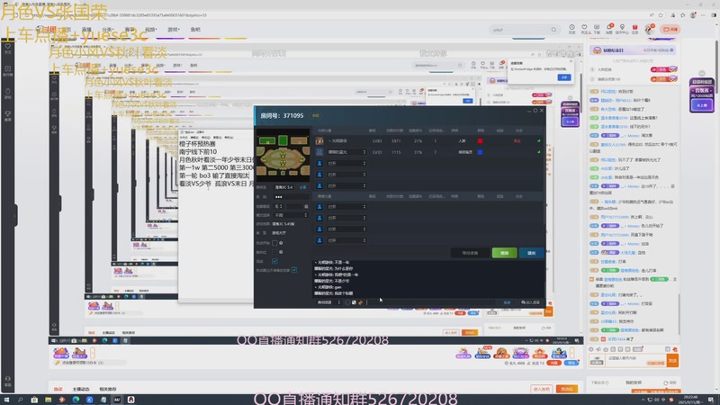Screen dimensions: 720x405
Task: Open the last open-slot dropdown in the lower team
Action: click(346, 240)
